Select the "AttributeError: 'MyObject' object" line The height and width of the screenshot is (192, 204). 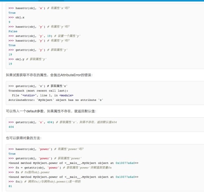point(56,100)
